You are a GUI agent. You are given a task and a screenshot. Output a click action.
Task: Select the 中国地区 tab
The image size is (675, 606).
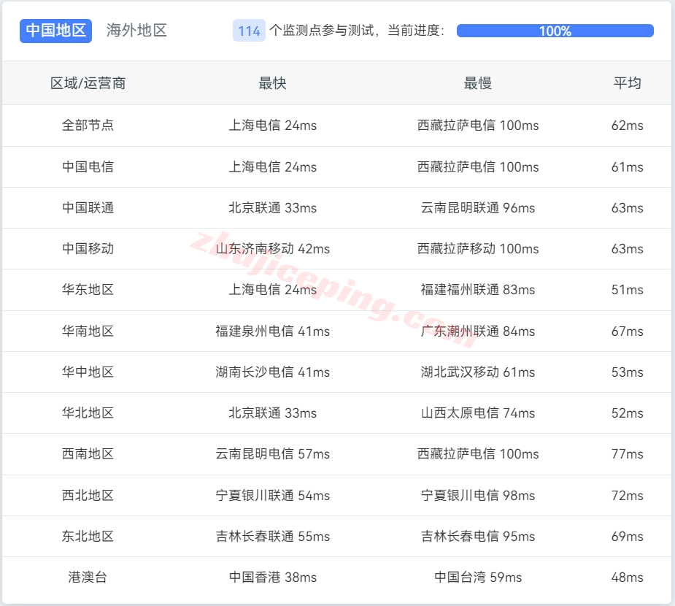[x=55, y=31]
